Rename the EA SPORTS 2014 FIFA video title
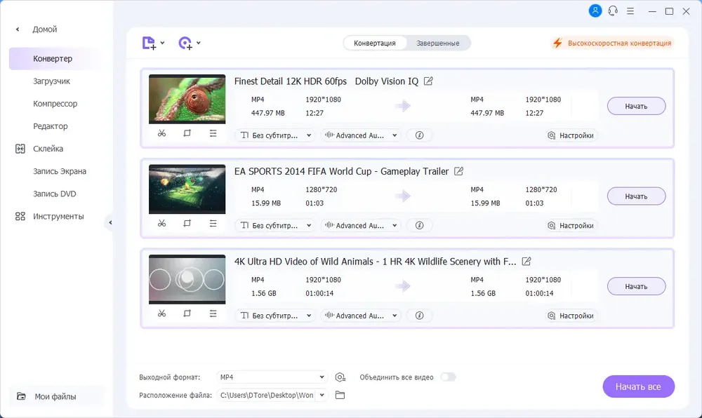The height and width of the screenshot is (418, 702). click(458, 171)
